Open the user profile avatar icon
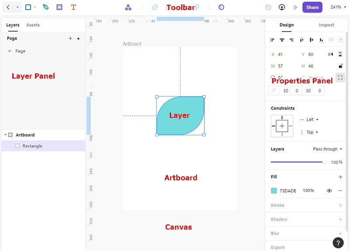The height and width of the screenshot is (251, 350). point(282,7)
